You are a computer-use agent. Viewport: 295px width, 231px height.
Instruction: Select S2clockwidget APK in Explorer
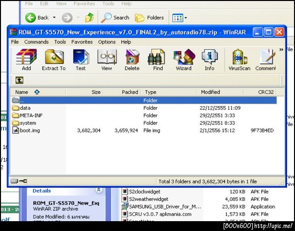141,192
